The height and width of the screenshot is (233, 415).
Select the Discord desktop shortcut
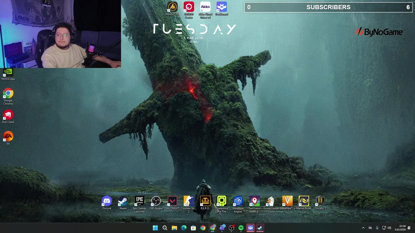[x=107, y=203]
